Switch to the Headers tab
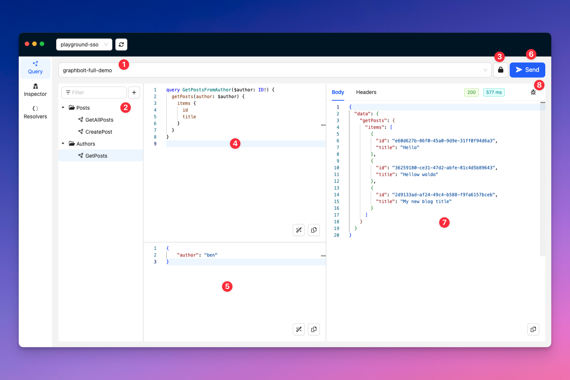 point(366,92)
